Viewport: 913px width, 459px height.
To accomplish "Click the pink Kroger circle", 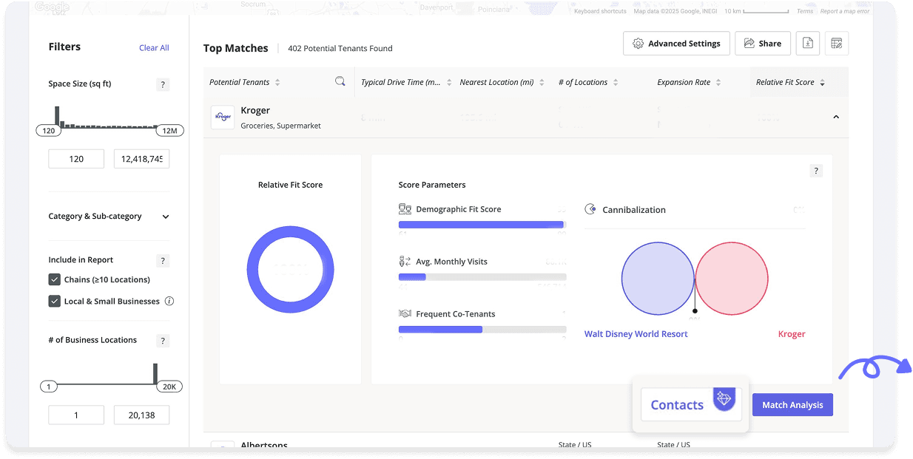I will 732,279.
